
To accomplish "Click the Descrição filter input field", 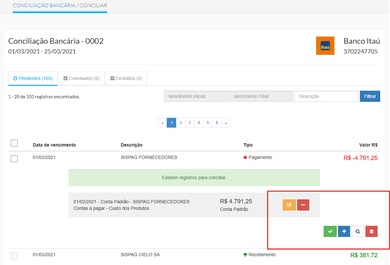I will pos(326,96).
